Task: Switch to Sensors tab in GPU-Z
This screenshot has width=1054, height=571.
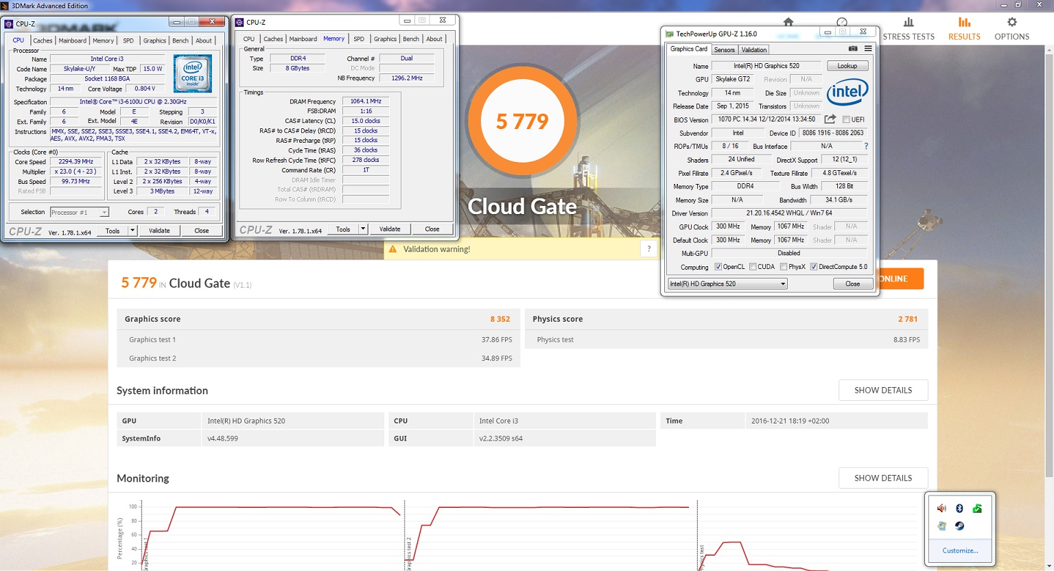Action: 725,49
